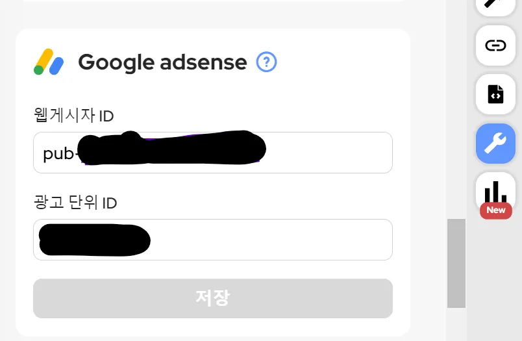The width and height of the screenshot is (522, 341).
Task: Click the 광고 단위 ID label
Action: pos(75,203)
